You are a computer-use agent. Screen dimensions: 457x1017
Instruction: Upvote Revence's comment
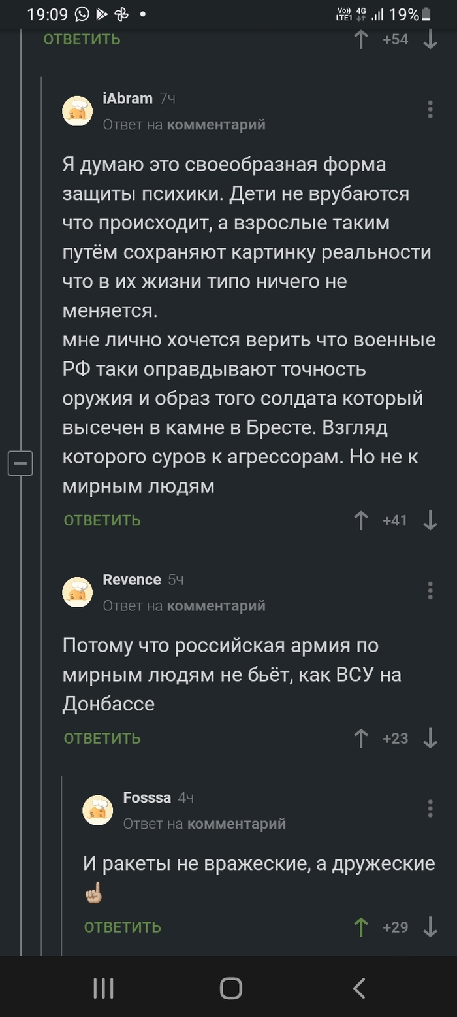click(360, 739)
